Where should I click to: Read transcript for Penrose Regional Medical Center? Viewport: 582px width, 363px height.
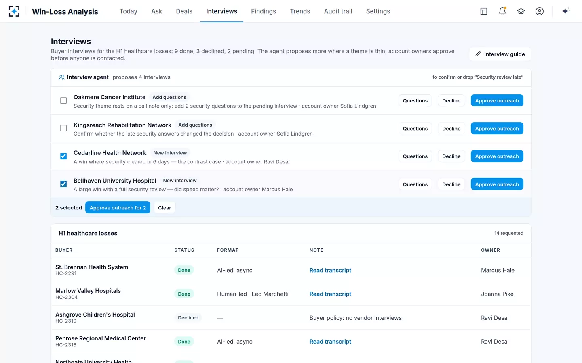(x=330, y=342)
